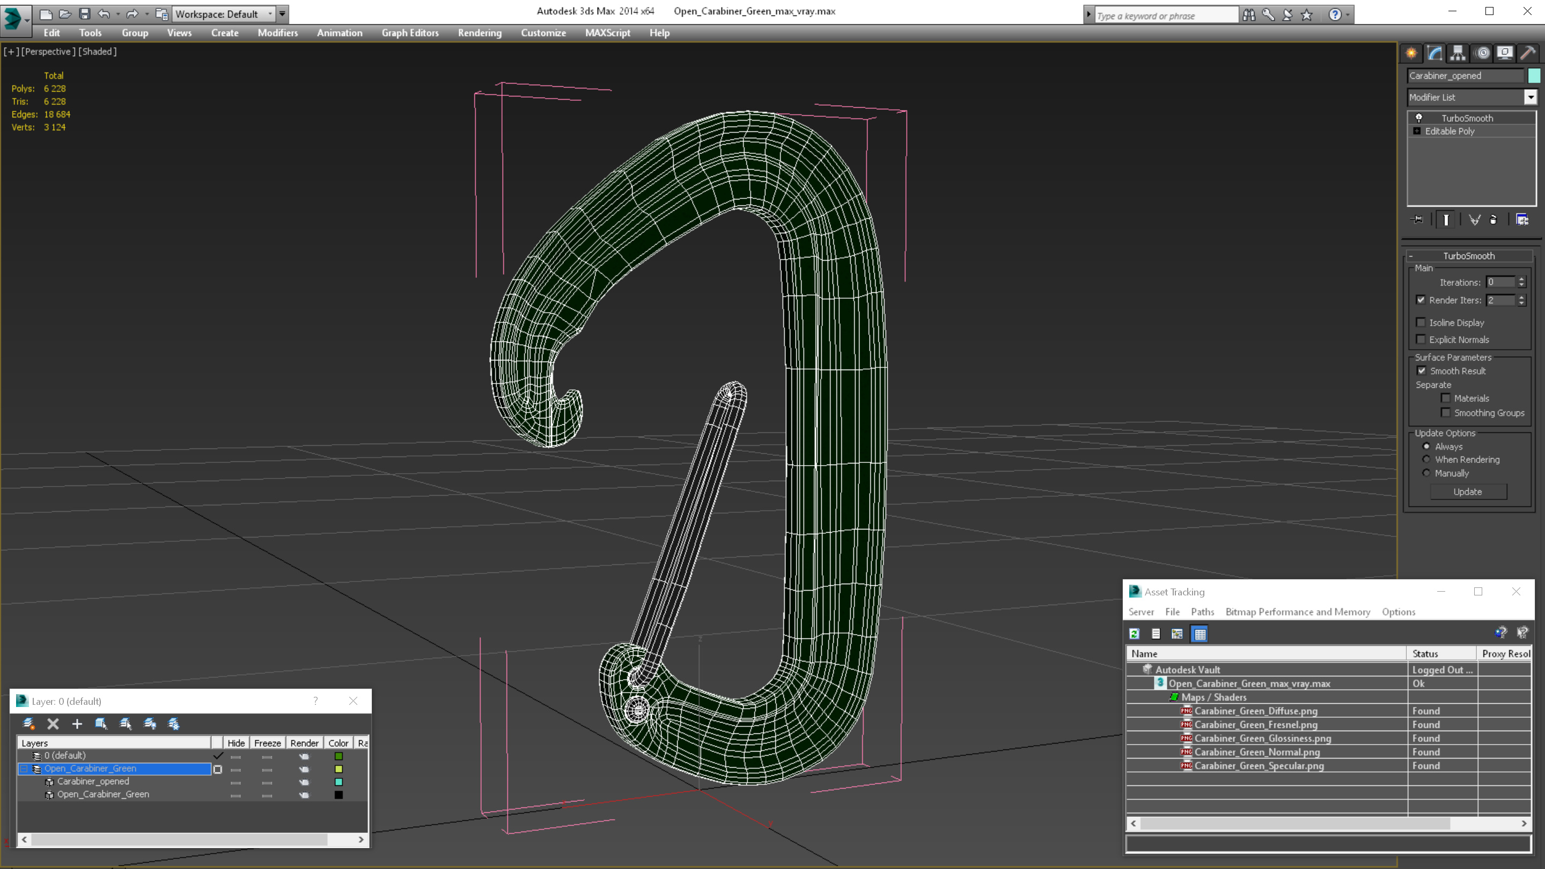Expand the Editable Poly stack entry

[x=1417, y=131]
